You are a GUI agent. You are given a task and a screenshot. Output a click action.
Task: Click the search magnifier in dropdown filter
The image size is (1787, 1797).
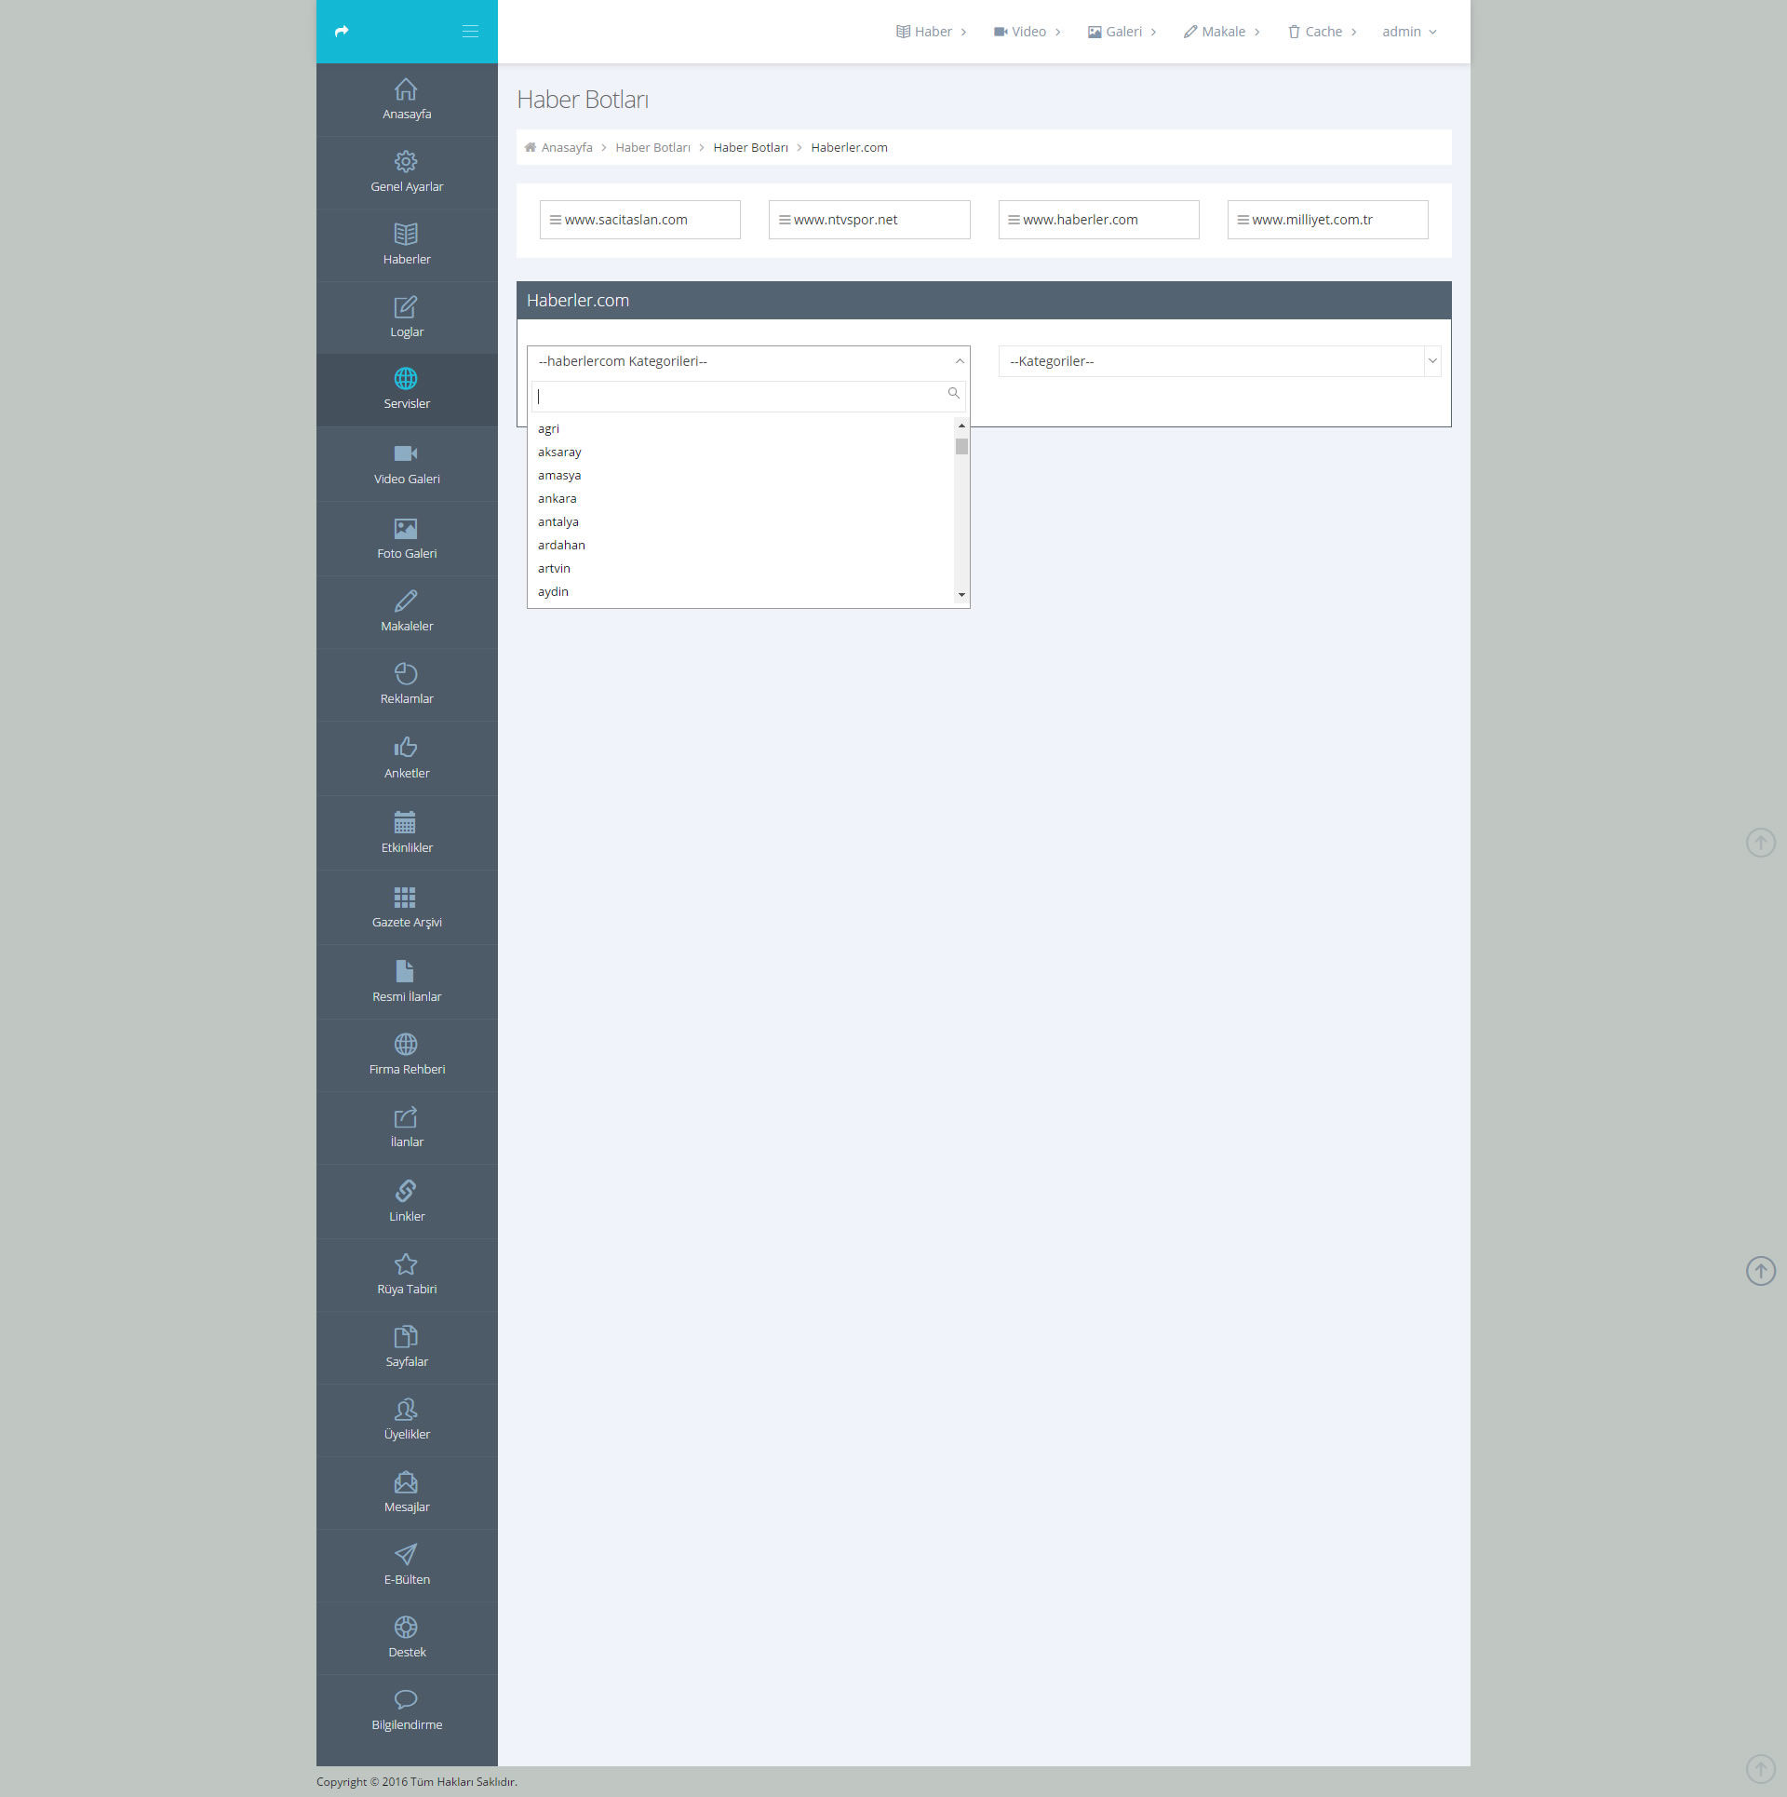(954, 394)
